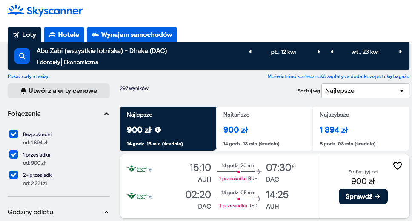The height and width of the screenshot is (221, 412).
Task: Uncheck the 2+ przesiadki filter
Action: [x=14, y=175]
